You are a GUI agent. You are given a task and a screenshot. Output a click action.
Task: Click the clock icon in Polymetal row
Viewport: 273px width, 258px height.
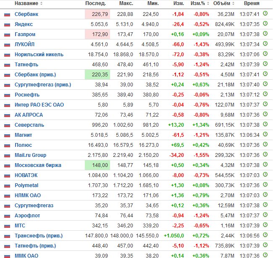(x=265, y=185)
